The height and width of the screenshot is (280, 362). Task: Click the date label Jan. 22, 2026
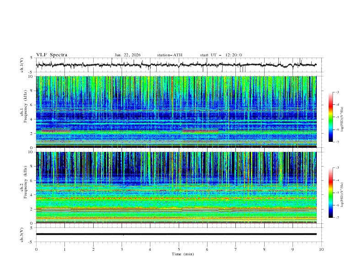point(128,55)
